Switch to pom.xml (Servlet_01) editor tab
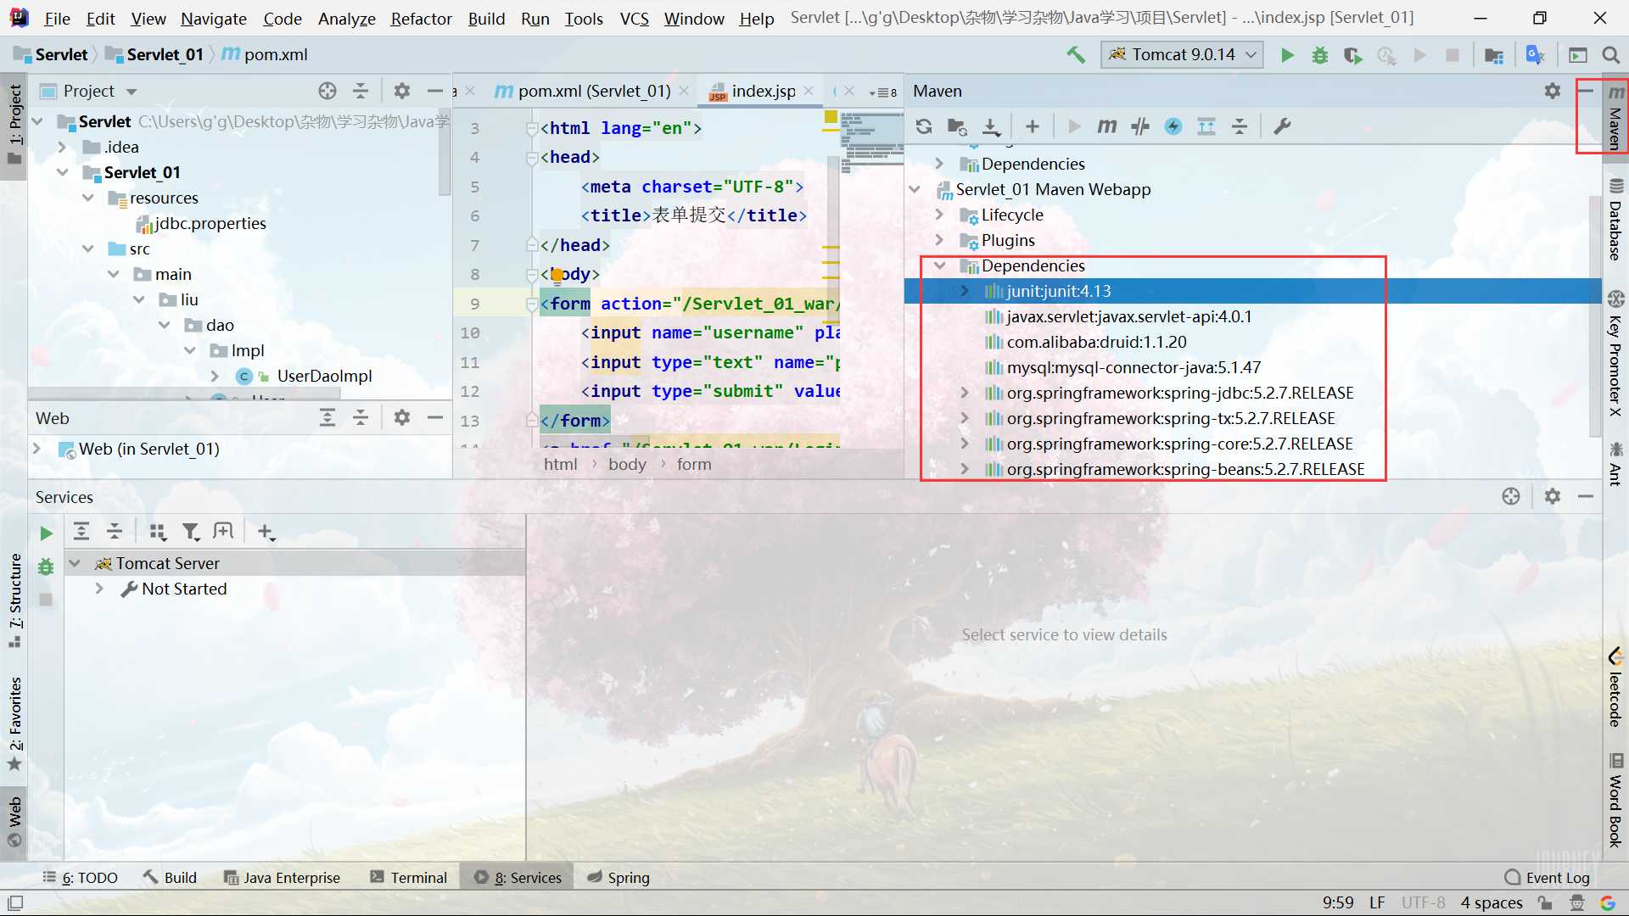The image size is (1629, 916). pyautogui.click(x=593, y=91)
